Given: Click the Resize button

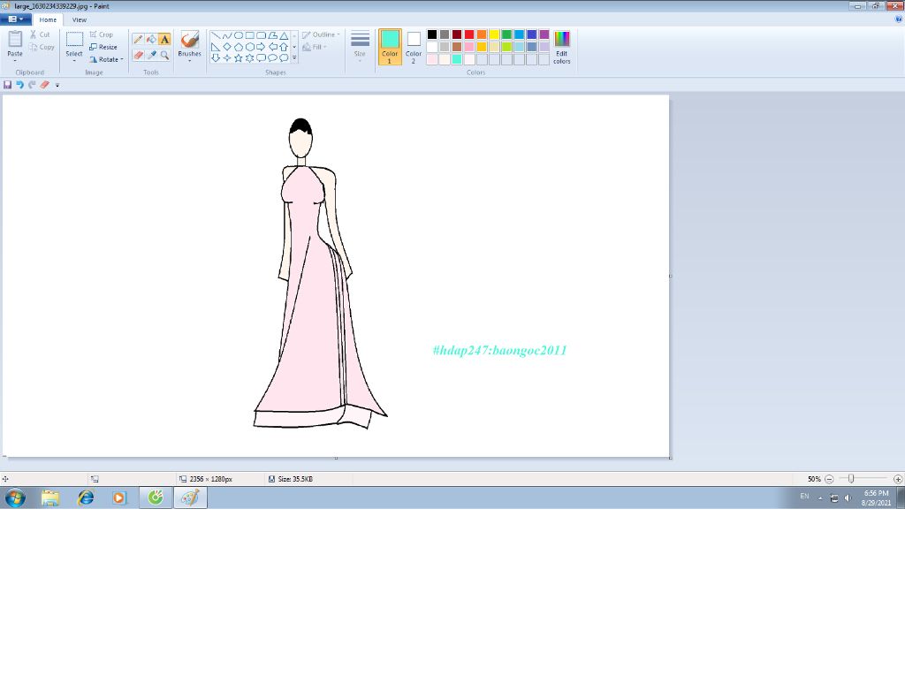Looking at the screenshot, I should (103, 47).
